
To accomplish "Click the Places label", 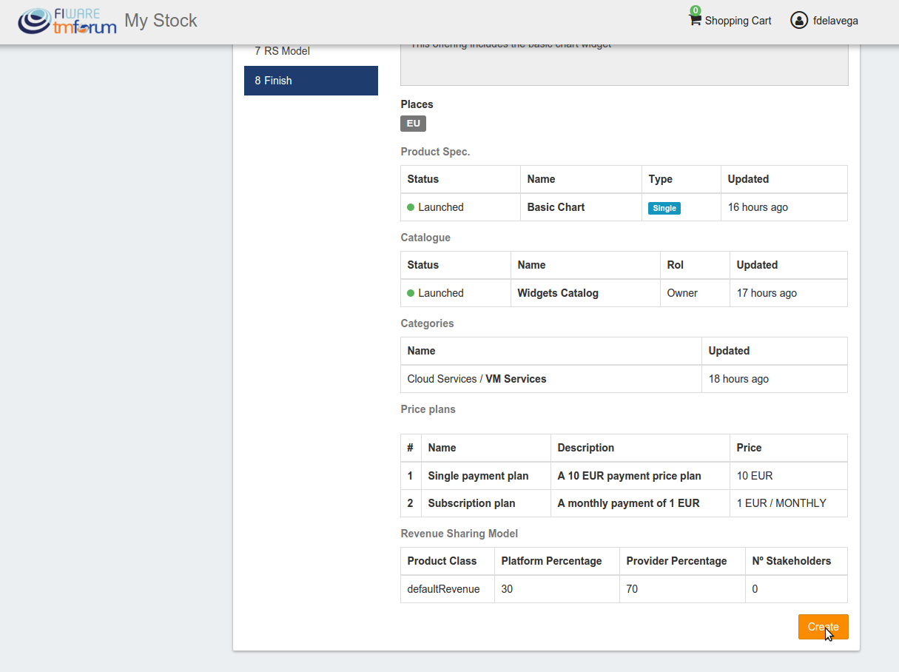I will (x=417, y=104).
